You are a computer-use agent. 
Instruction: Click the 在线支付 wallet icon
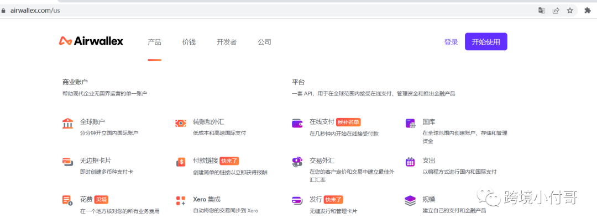click(297, 123)
